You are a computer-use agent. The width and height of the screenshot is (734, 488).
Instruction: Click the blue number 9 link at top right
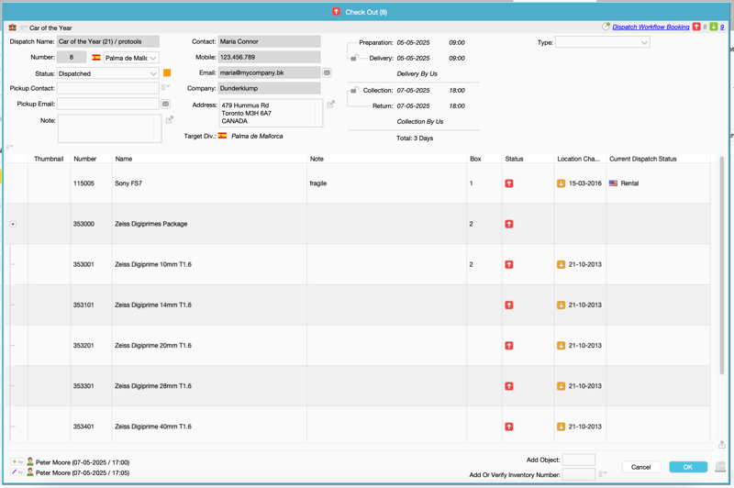[722, 28]
